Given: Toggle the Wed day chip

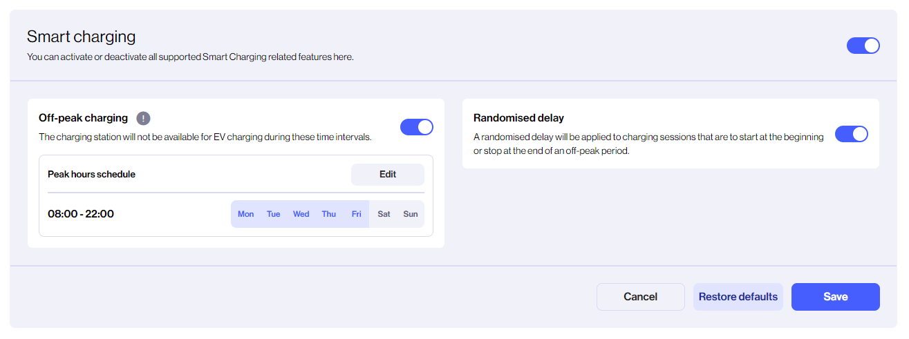Looking at the screenshot, I should pos(301,214).
